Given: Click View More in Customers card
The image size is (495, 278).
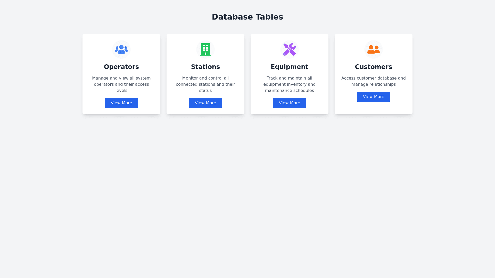Looking at the screenshot, I should pos(374,97).
